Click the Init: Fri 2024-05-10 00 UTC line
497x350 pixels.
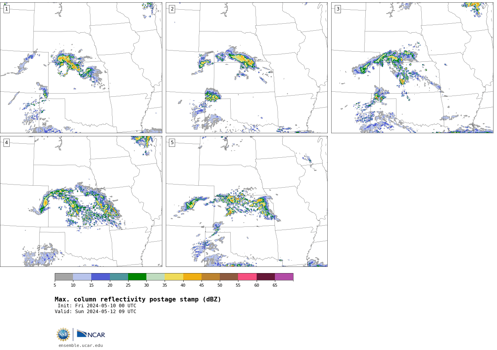(x=97, y=306)
